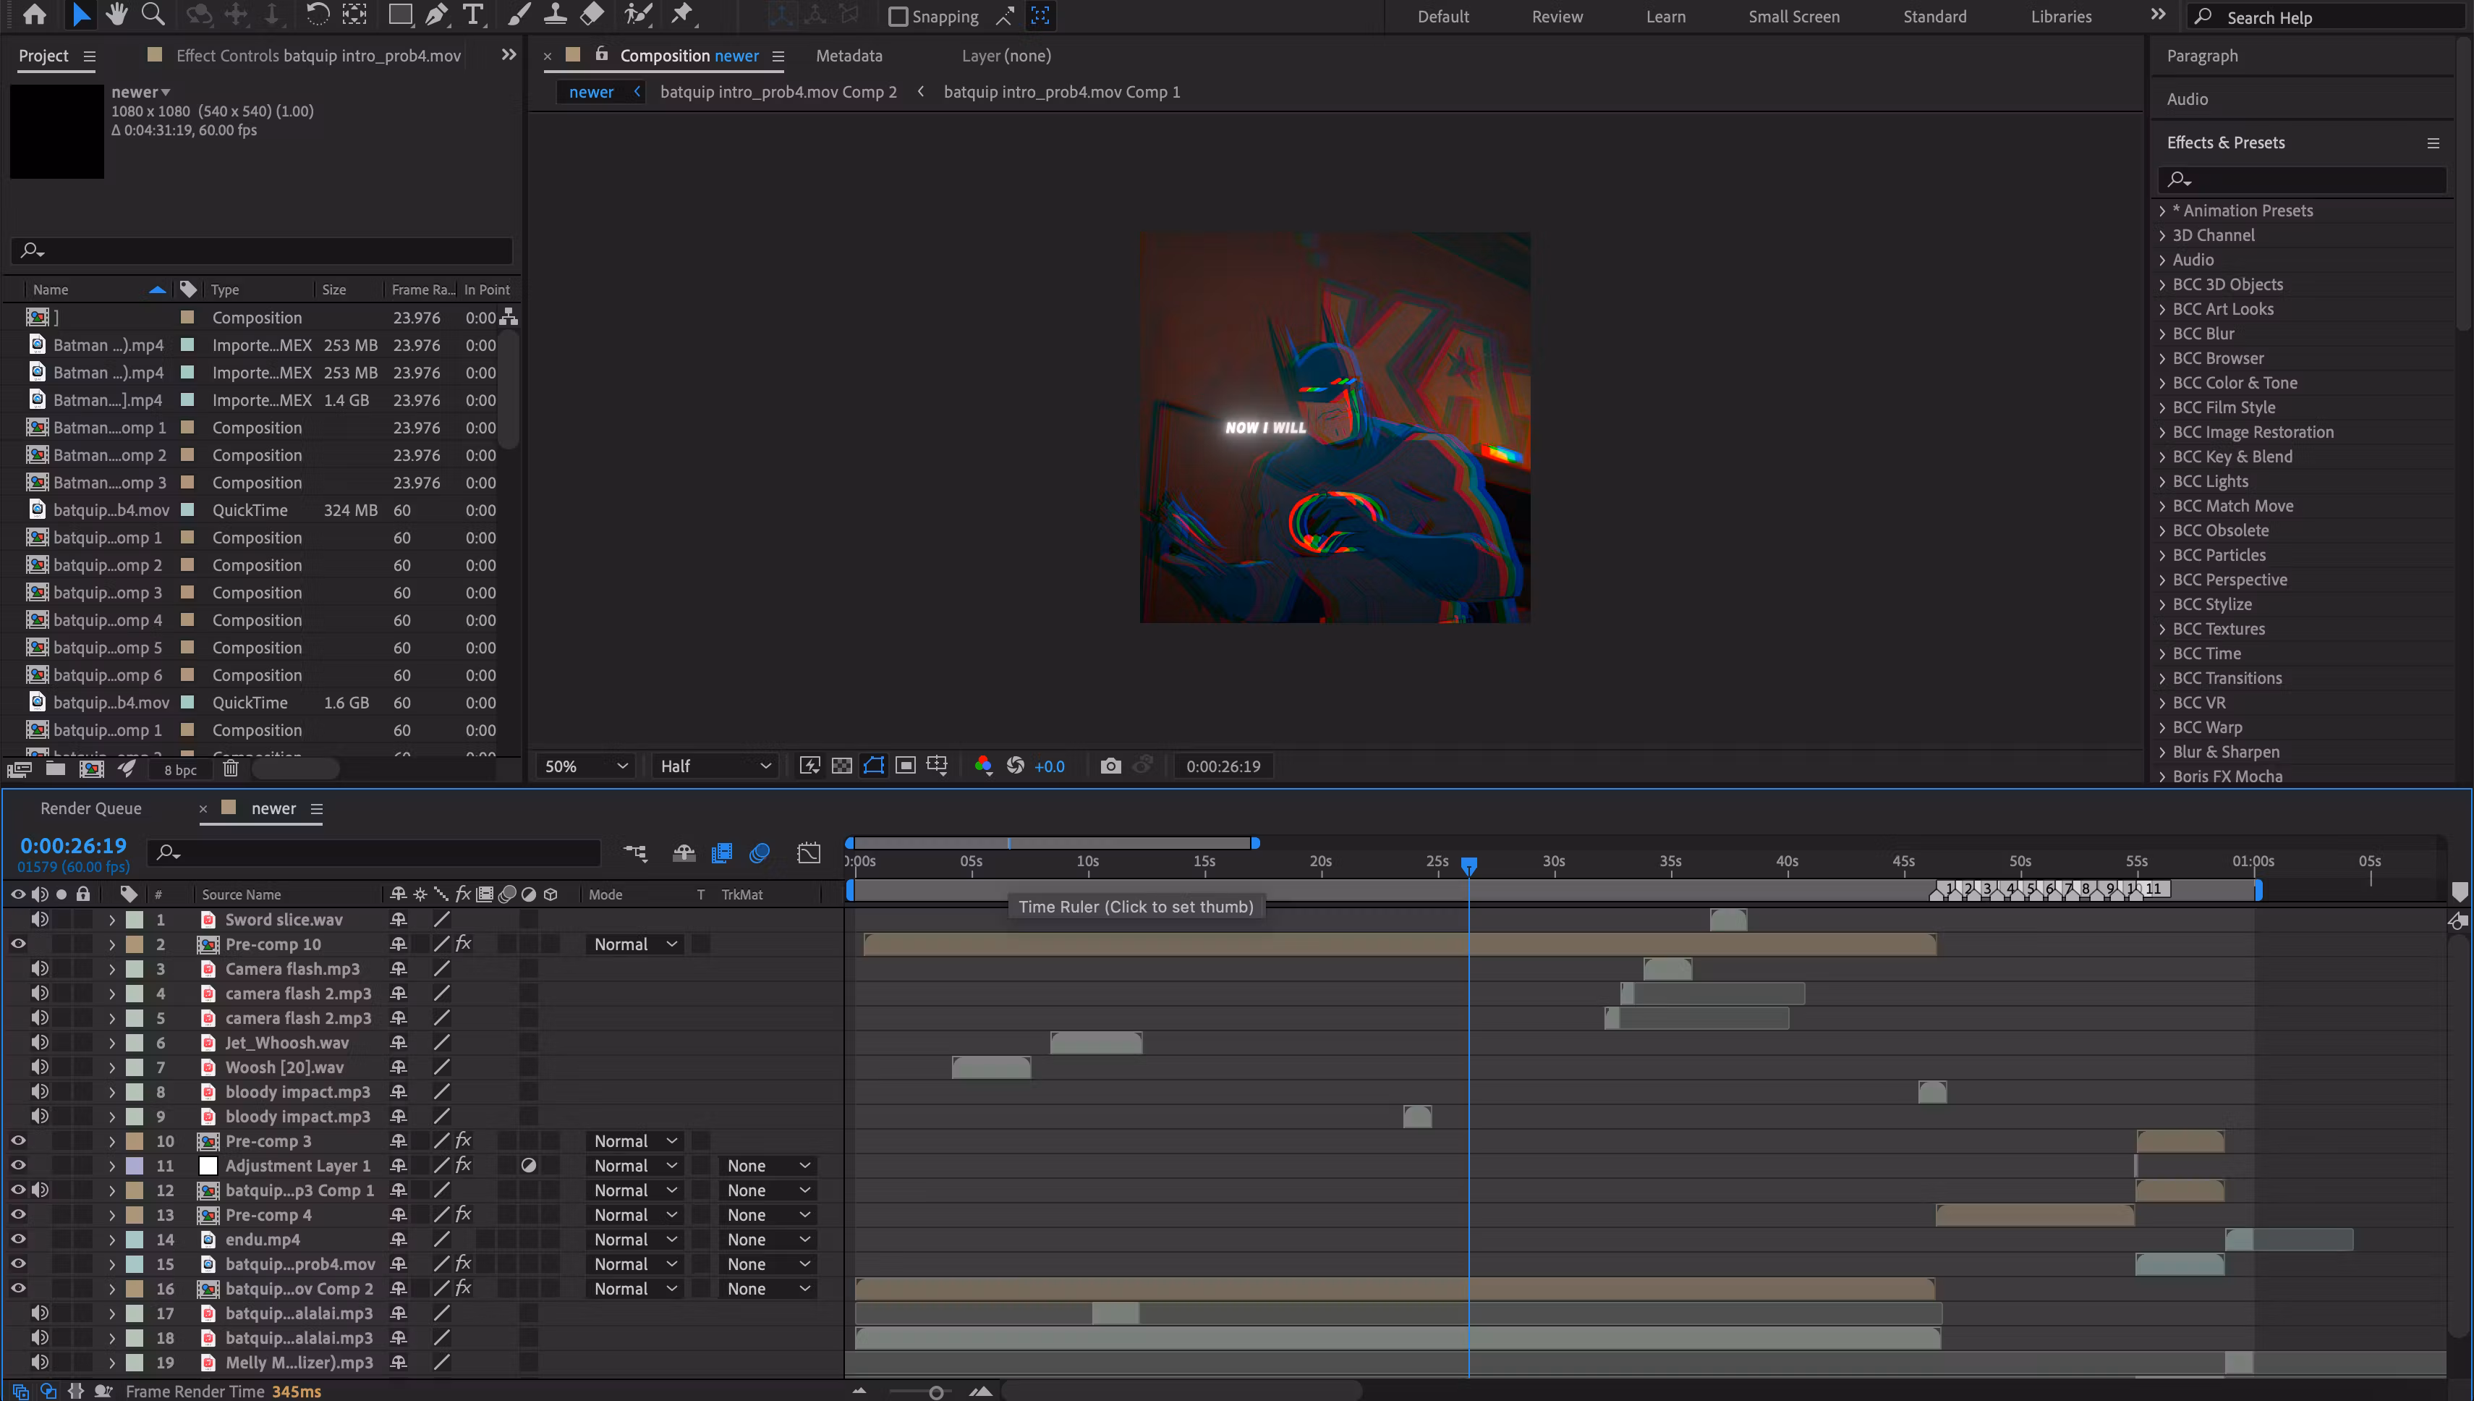Click the Delete (trash) icon in the Project panel
The height and width of the screenshot is (1401, 2474).
(x=231, y=768)
